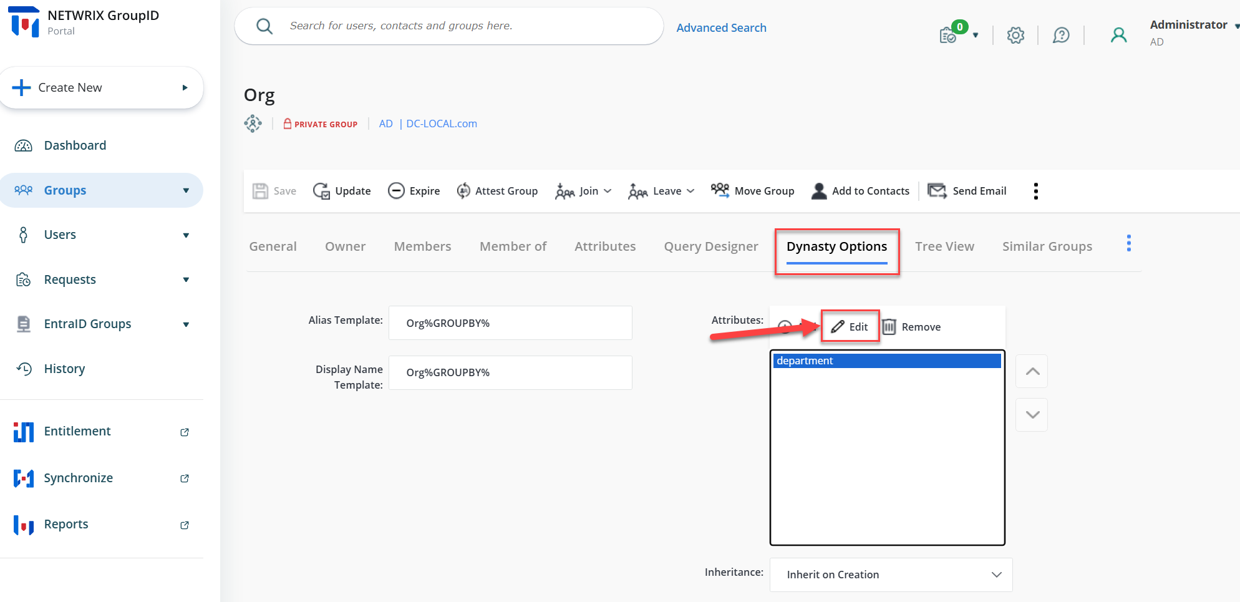Open the tasks clipboard dropdown arrow
The width and height of the screenshot is (1240, 602).
(975, 36)
